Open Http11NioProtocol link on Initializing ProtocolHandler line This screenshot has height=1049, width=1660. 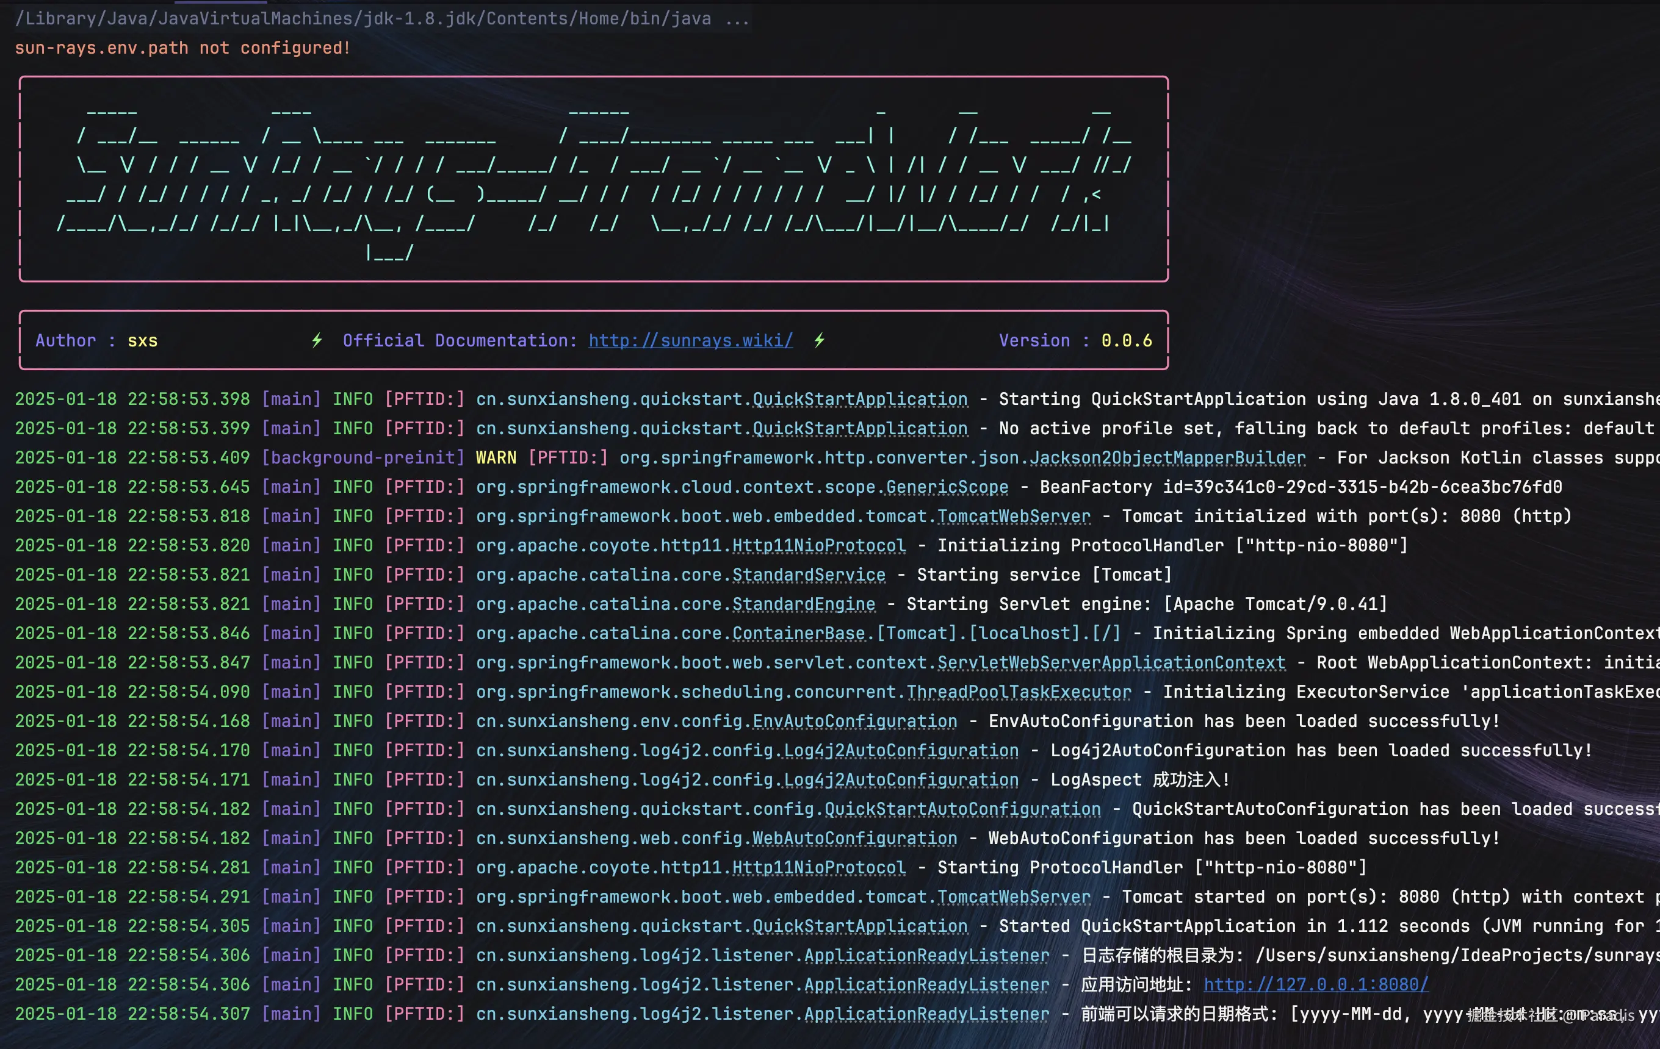(x=818, y=545)
